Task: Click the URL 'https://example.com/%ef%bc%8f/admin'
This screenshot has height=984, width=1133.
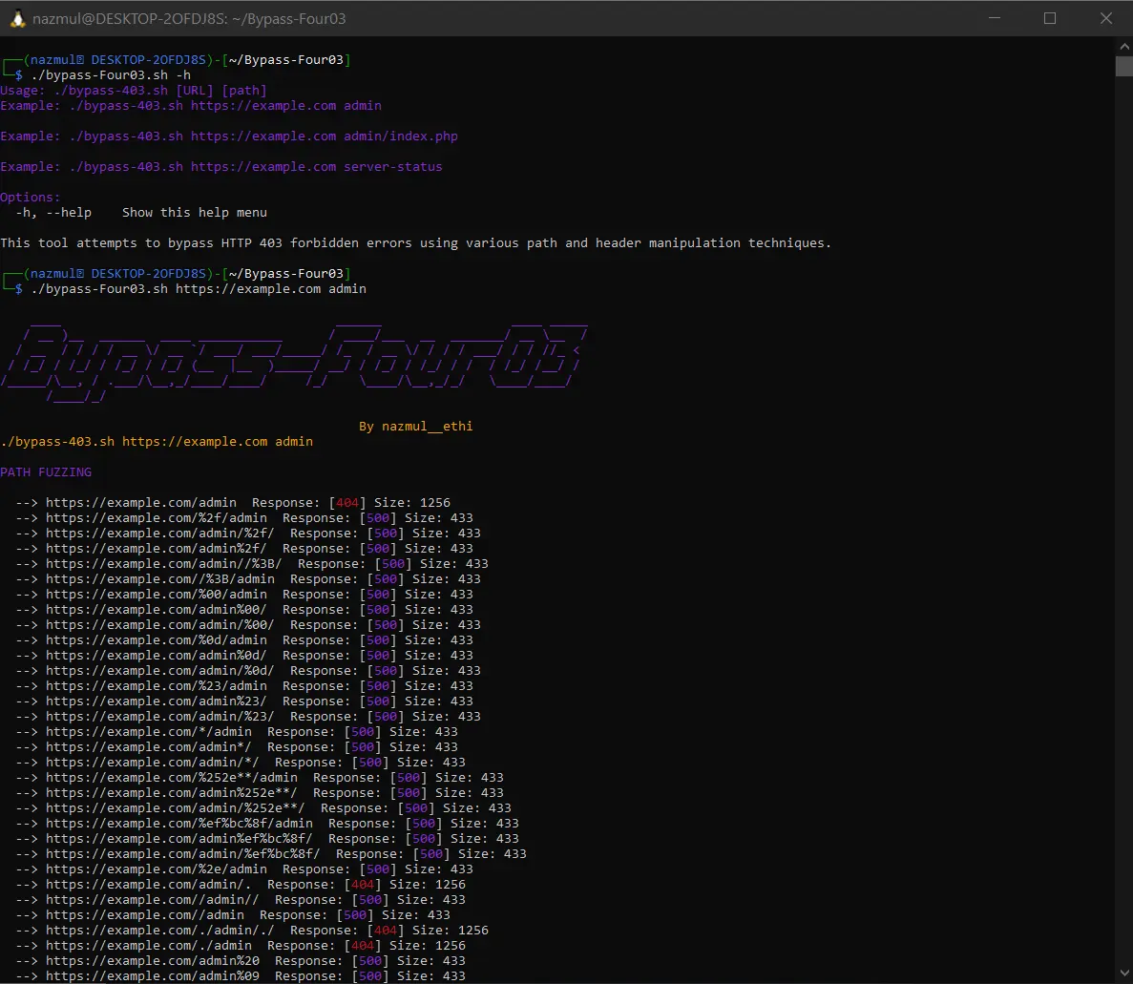Action: point(179,824)
